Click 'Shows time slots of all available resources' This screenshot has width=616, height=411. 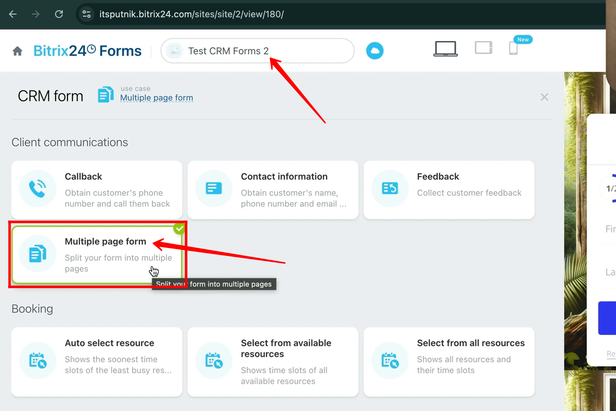coord(284,375)
